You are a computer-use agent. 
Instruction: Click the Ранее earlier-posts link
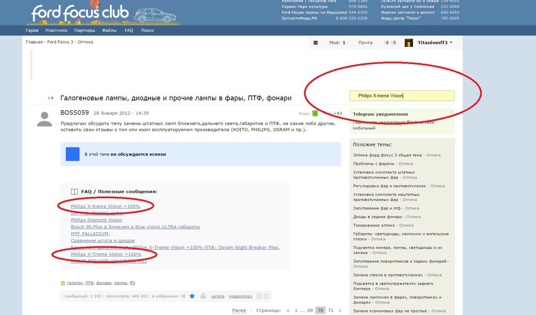click(x=239, y=310)
